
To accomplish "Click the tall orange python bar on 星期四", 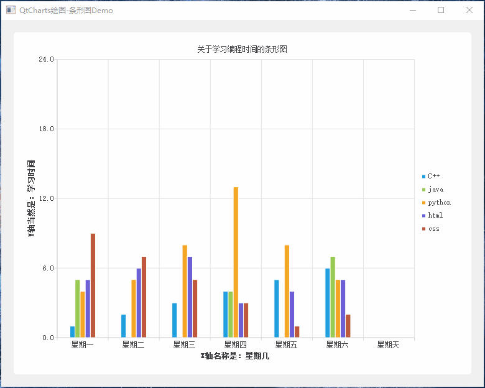I will point(236,262).
